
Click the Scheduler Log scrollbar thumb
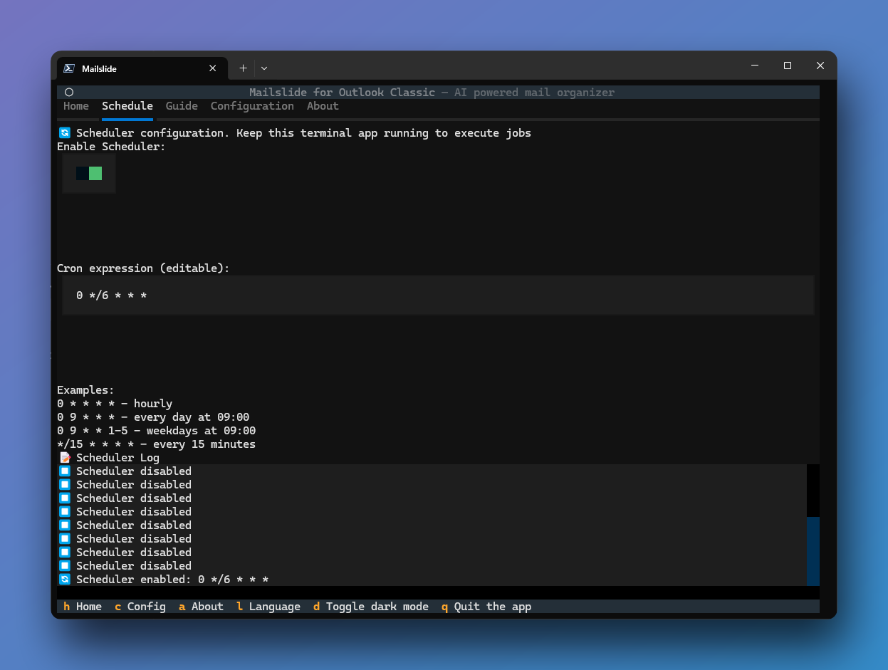813,550
